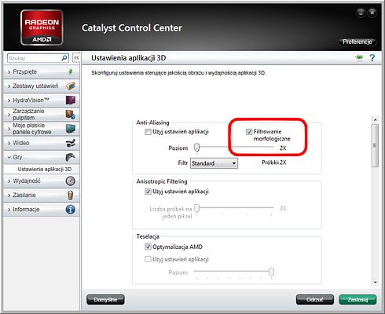Select Ustawienia aplikacji 3D in sidebar
The height and width of the screenshot is (314, 385).
(44, 169)
